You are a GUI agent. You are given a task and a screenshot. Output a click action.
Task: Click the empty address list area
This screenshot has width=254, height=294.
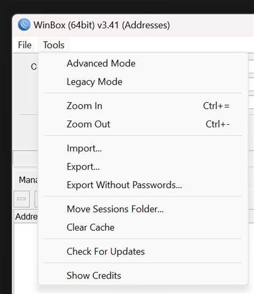pyautogui.click(x=26, y=258)
